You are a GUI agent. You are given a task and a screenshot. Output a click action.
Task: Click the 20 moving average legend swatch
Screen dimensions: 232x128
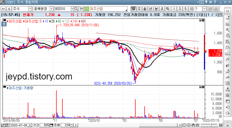(50, 21)
